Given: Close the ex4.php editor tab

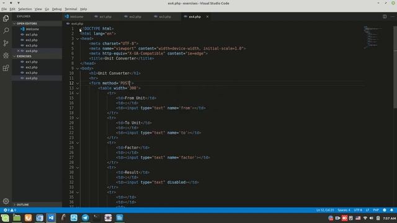Looking at the screenshot, I should click(x=207, y=17).
